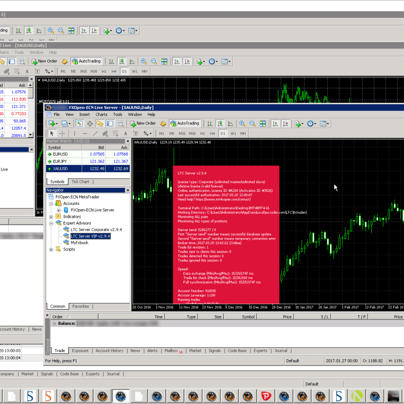Close the FXOpen-ECN Market Watch panel

(128, 141)
